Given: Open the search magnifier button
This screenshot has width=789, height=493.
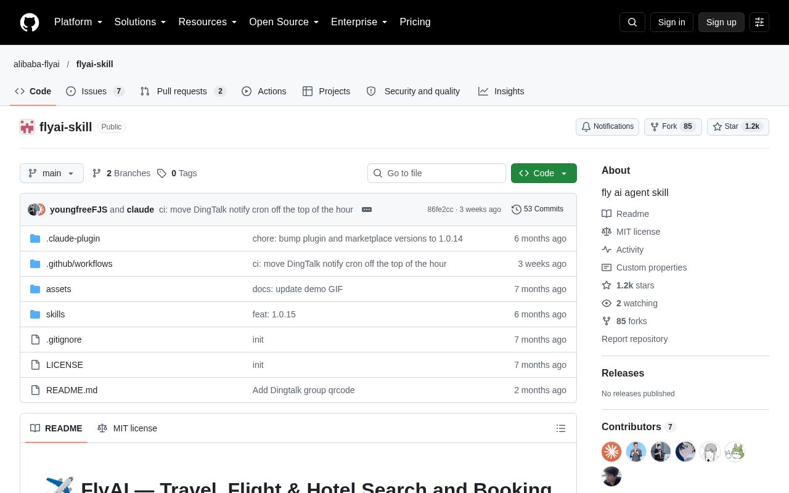Looking at the screenshot, I should click(632, 22).
